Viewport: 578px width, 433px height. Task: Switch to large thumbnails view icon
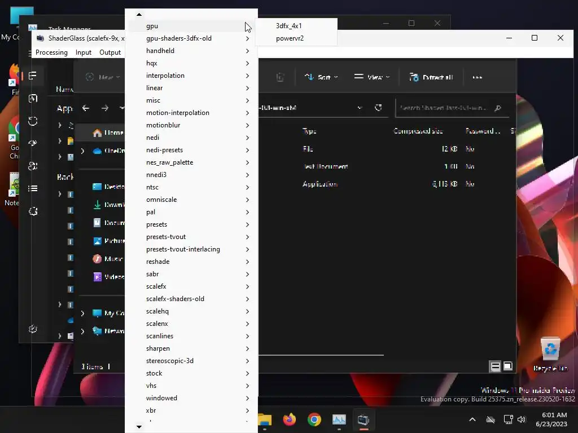tap(508, 366)
